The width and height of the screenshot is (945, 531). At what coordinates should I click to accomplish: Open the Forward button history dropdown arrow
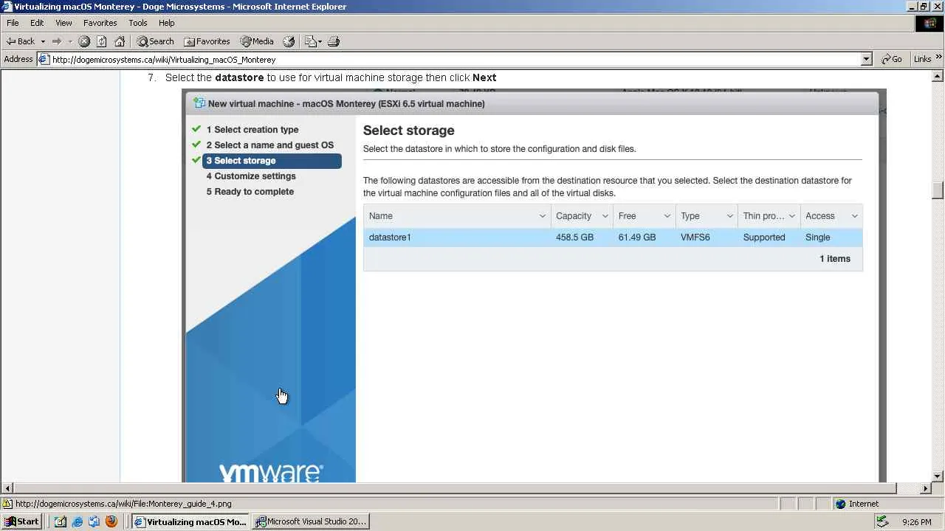tap(70, 41)
